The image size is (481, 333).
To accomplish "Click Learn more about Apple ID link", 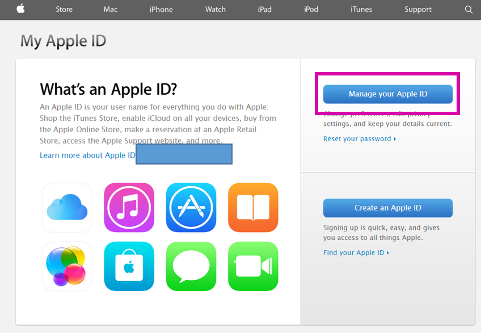I will click(x=87, y=155).
